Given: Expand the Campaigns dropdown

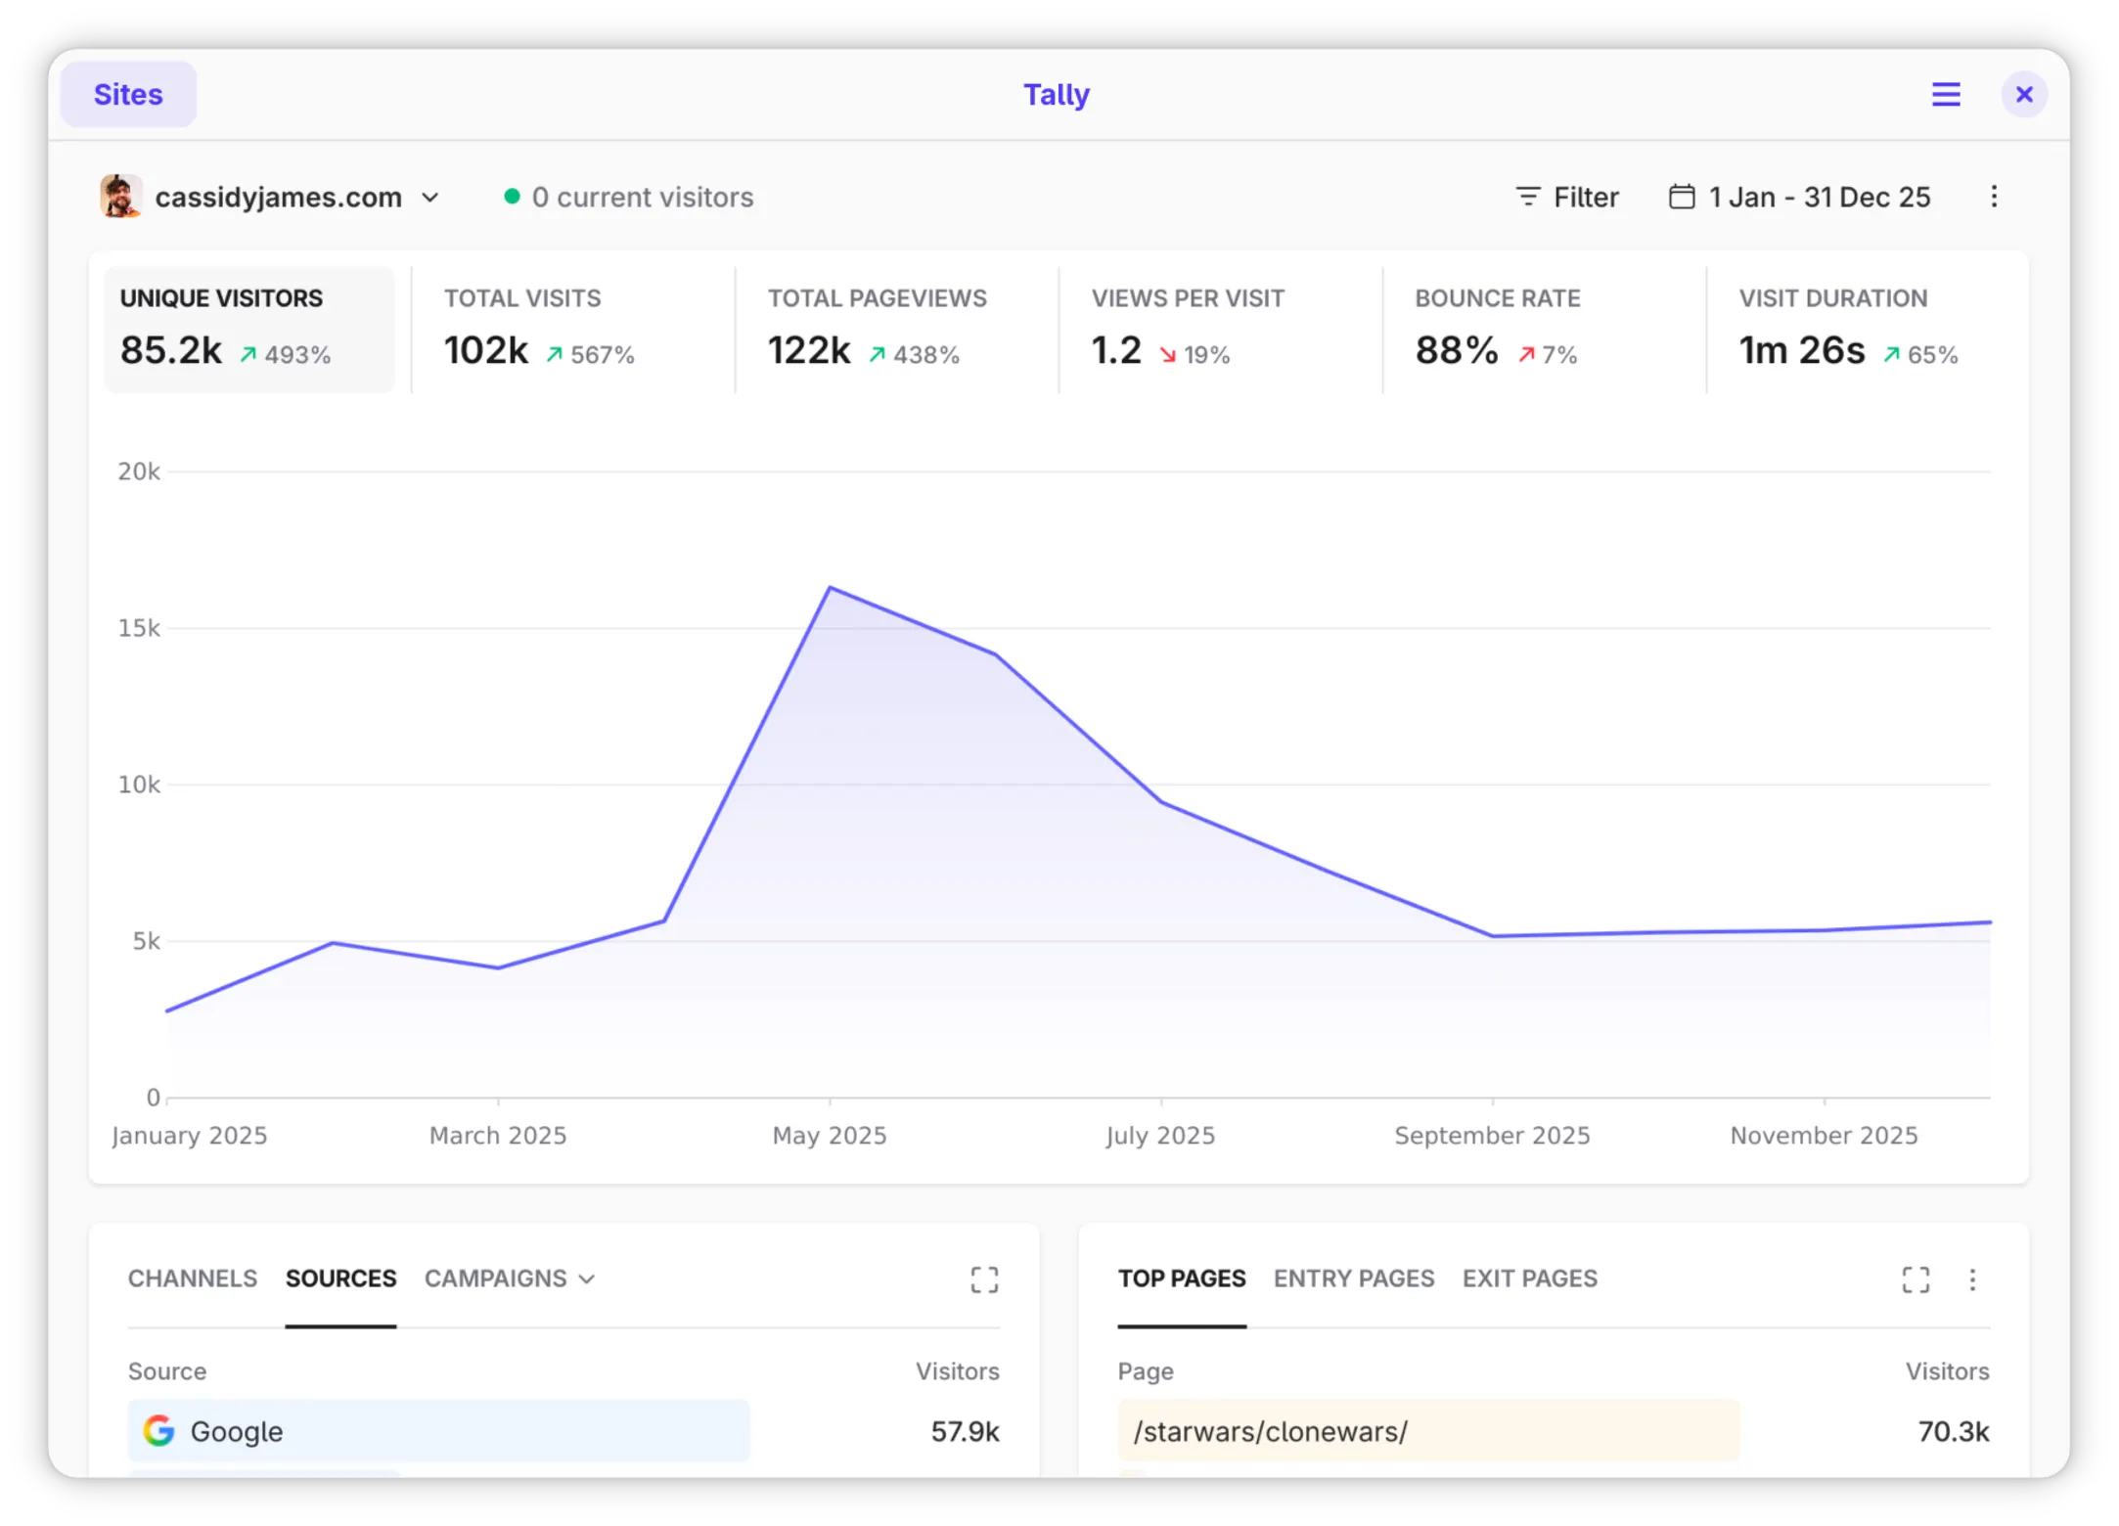Looking at the screenshot, I should point(510,1279).
